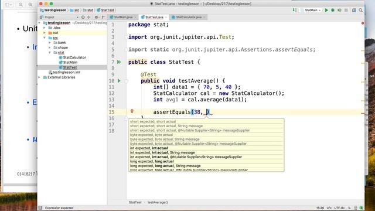Toggle code folding marker at line 10
The height and width of the screenshot is (211, 375).
click(x=127, y=81)
